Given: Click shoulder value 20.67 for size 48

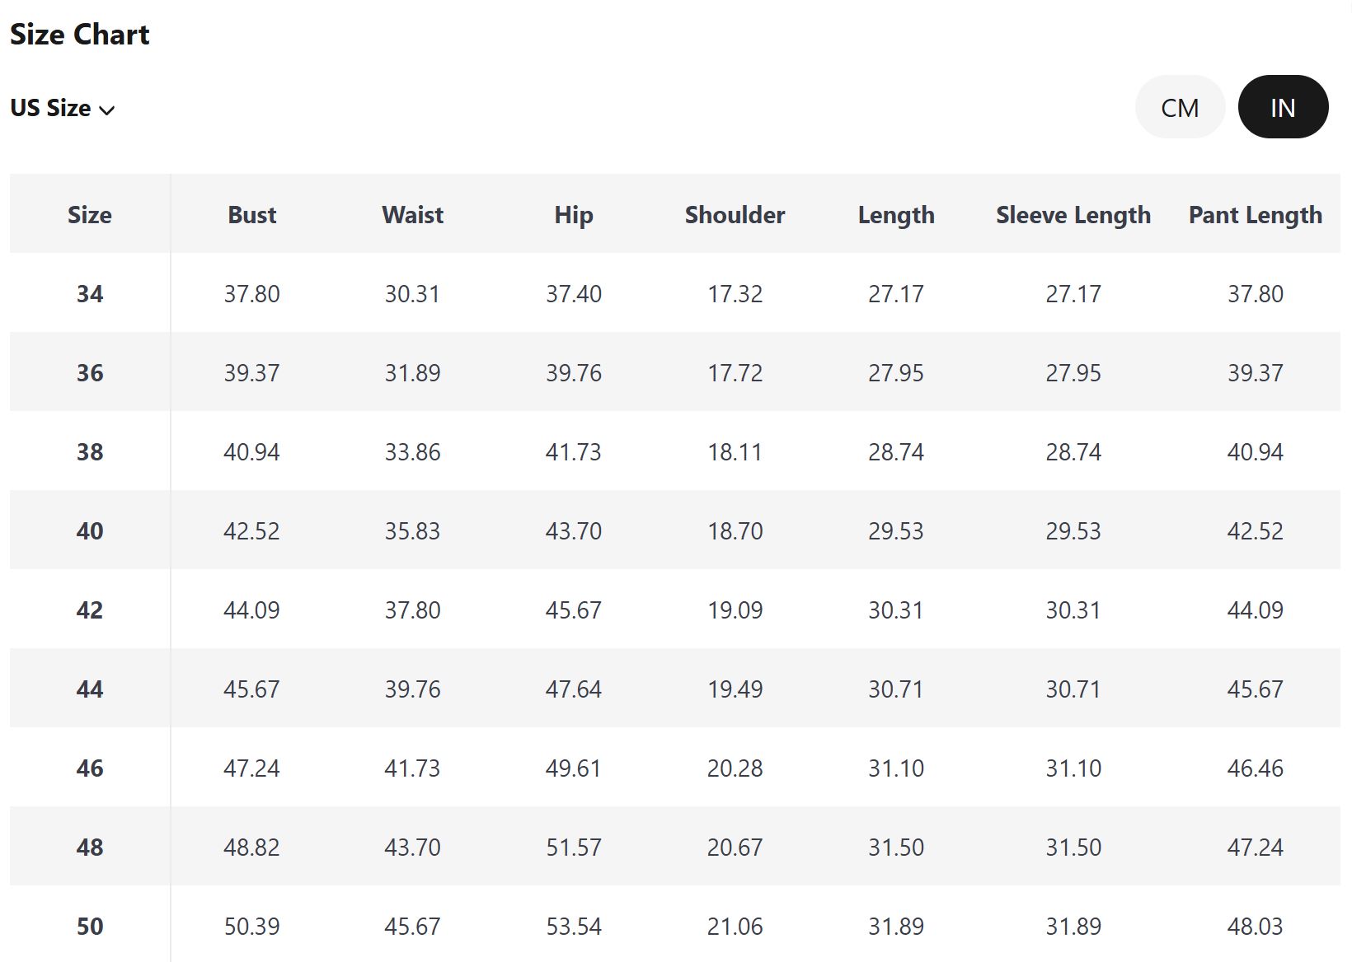Looking at the screenshot, I should [x=735, y=848].
